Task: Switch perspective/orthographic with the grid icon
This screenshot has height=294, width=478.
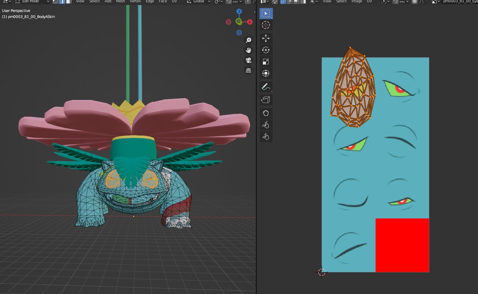Action: tap(249, 71)
